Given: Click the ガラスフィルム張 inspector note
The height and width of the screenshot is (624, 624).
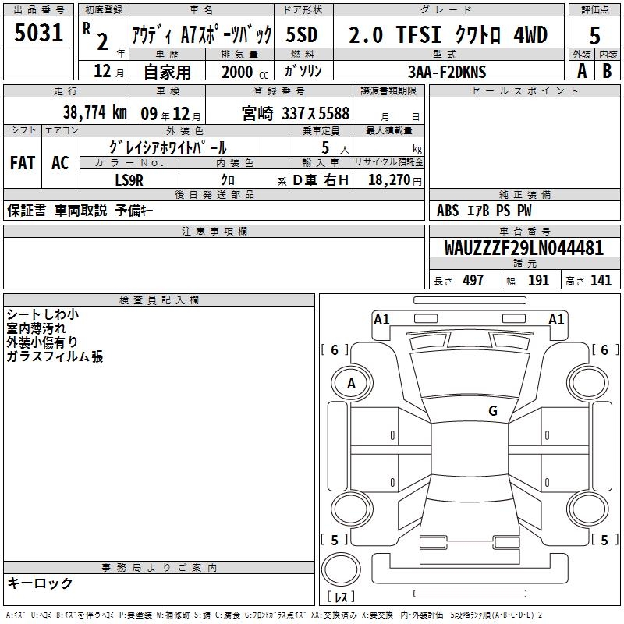Looking at the screenshot, I should 55,356.
